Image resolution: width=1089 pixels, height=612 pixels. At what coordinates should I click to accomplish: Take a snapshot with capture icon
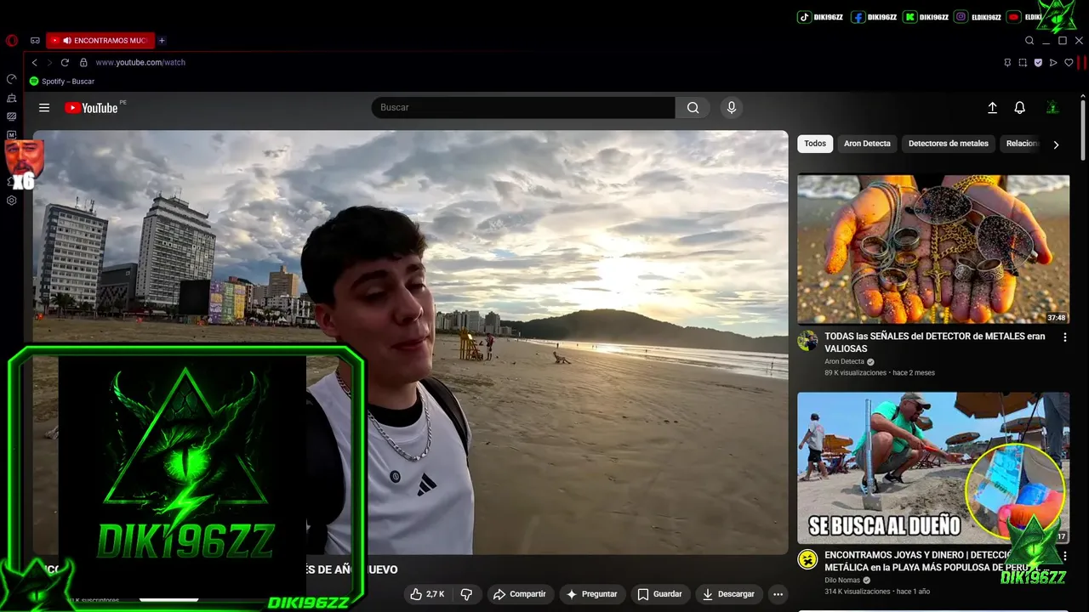[x=1023, y=62]
